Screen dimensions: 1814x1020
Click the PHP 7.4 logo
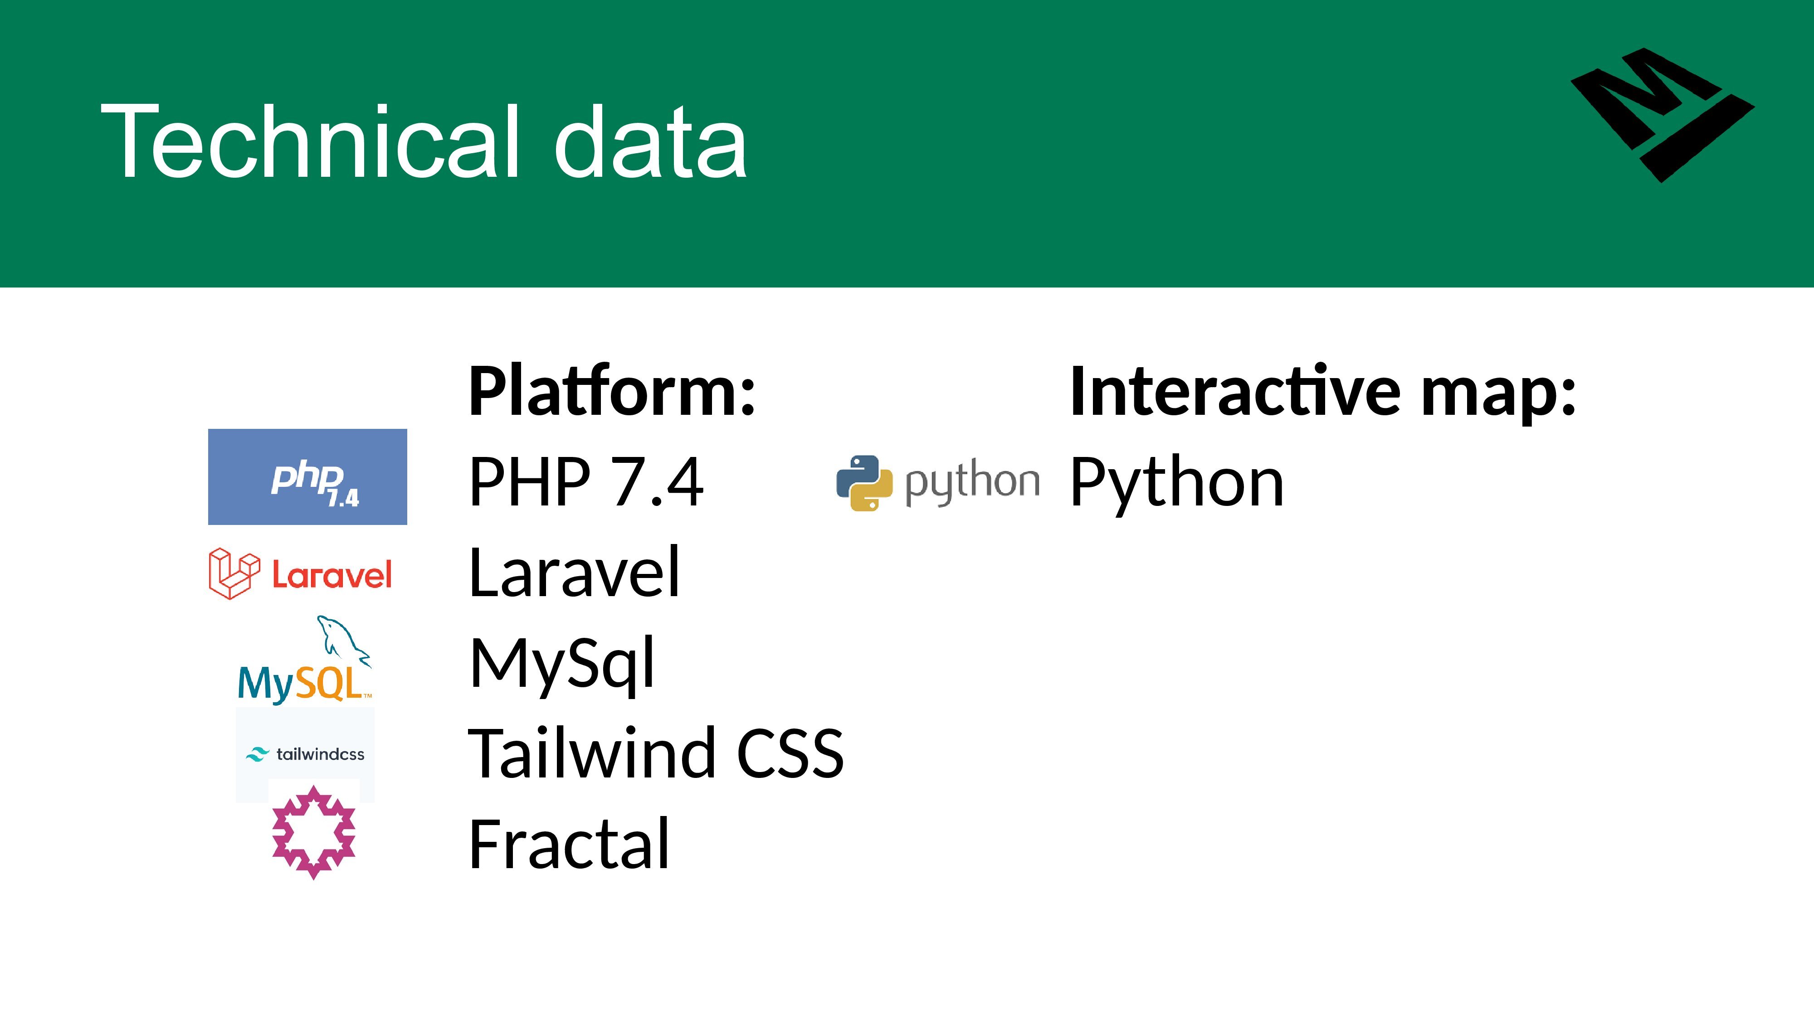click(x=308, y=476)
